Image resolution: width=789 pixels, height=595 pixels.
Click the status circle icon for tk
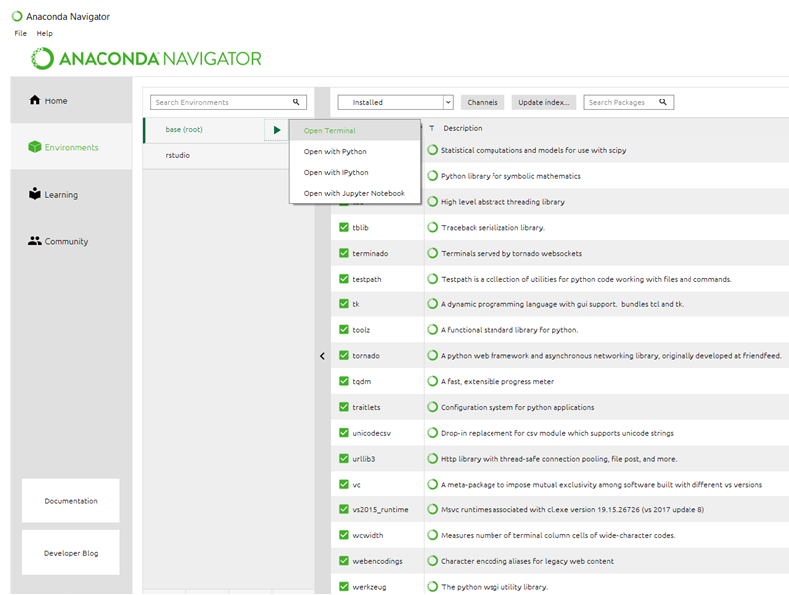point(432,304)
